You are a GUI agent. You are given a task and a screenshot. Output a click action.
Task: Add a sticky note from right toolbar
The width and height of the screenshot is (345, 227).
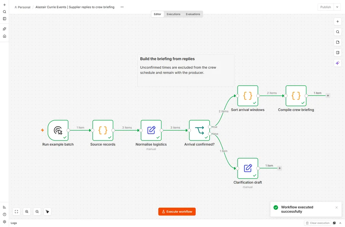337,42
